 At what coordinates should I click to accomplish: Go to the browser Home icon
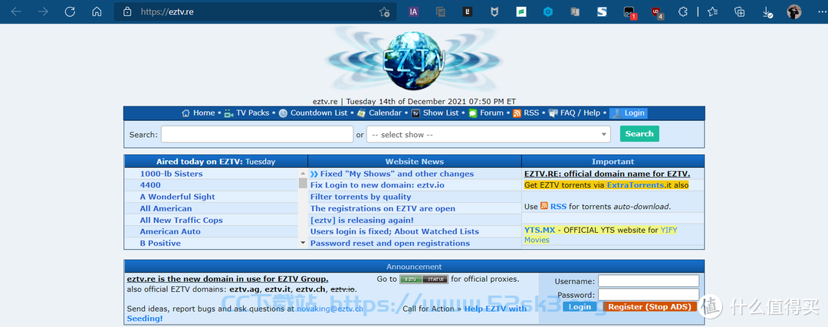[97, 11]
